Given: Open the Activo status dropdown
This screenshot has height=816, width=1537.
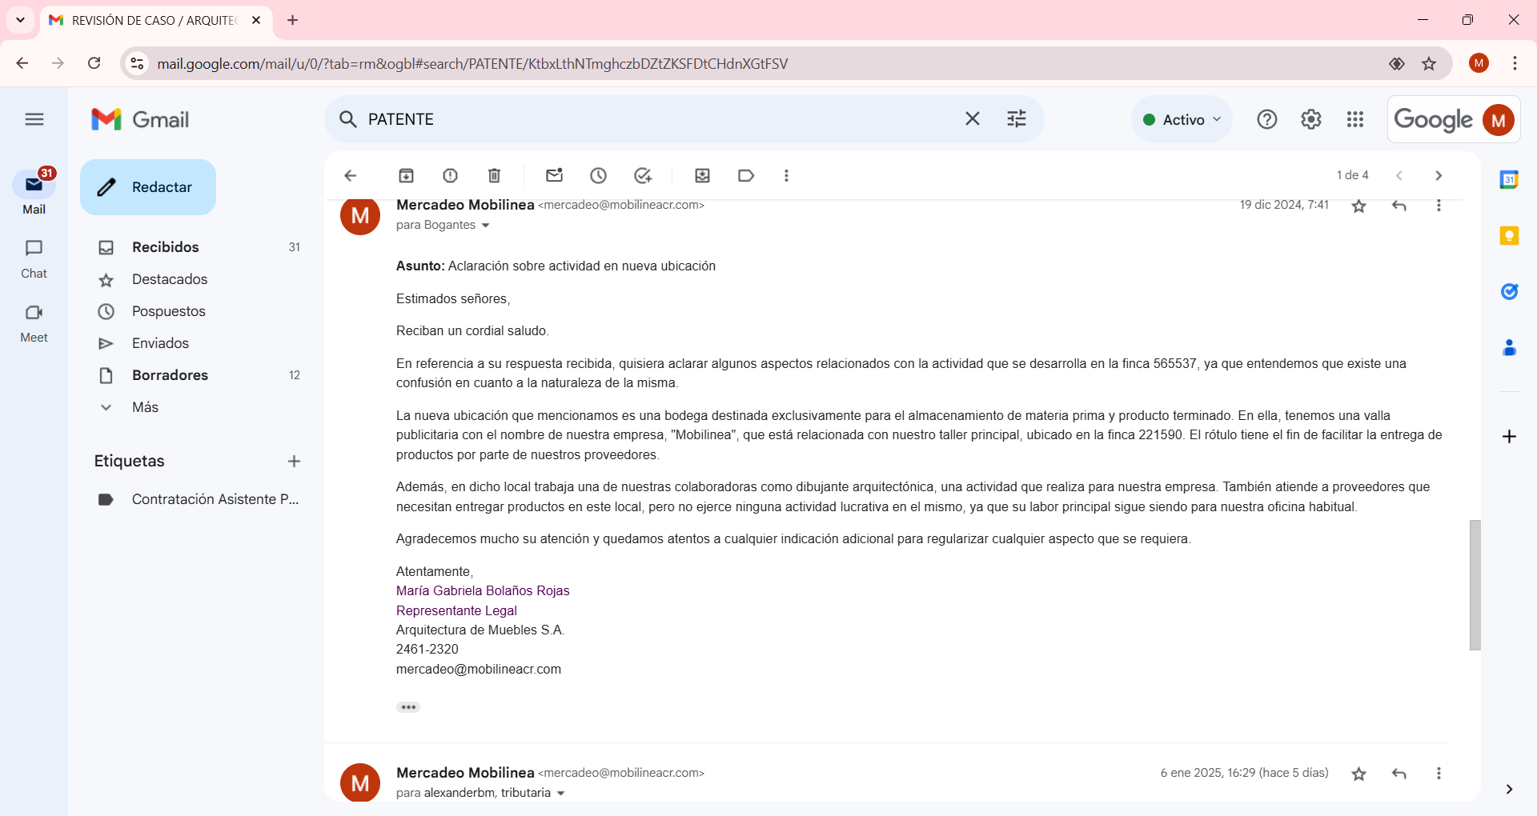Looking at the screenshot, I should point(1182,120).
